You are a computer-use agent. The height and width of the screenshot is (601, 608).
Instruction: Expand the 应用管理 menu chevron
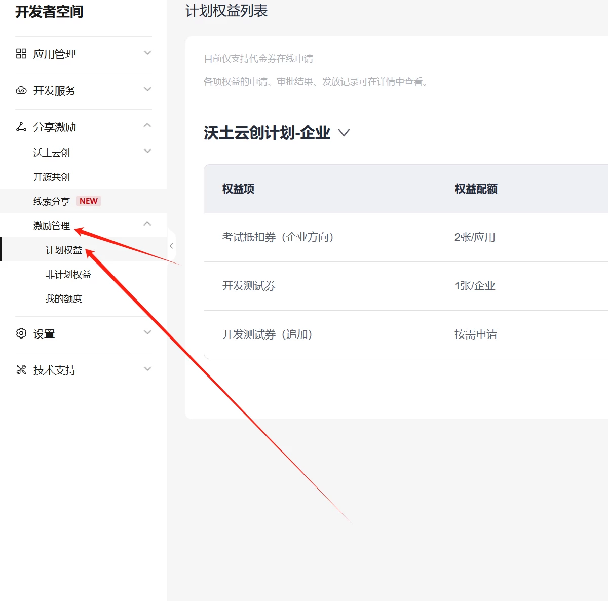(x=147, y=53)
